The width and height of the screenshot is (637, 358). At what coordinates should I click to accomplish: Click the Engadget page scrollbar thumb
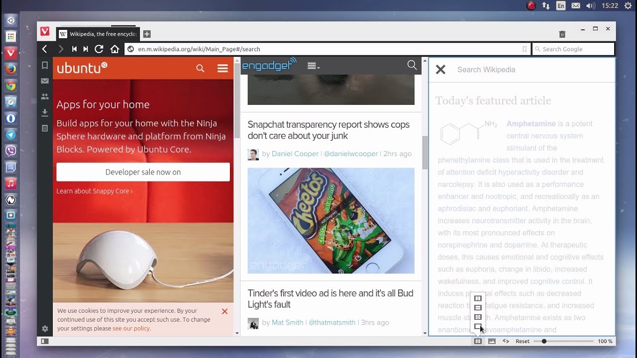click(x=425, y=153)
